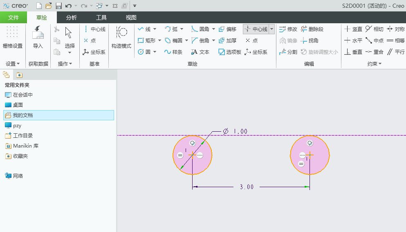Viewport: 406px width, 232px height.
Task: Select 我的文档 folder
Action: point(59,115)
